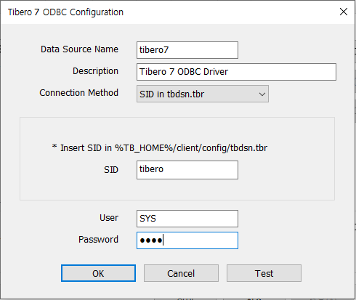This screenshot has height=300, width=356.
Task: Click the 'User' label
Action: pos(109,218)
